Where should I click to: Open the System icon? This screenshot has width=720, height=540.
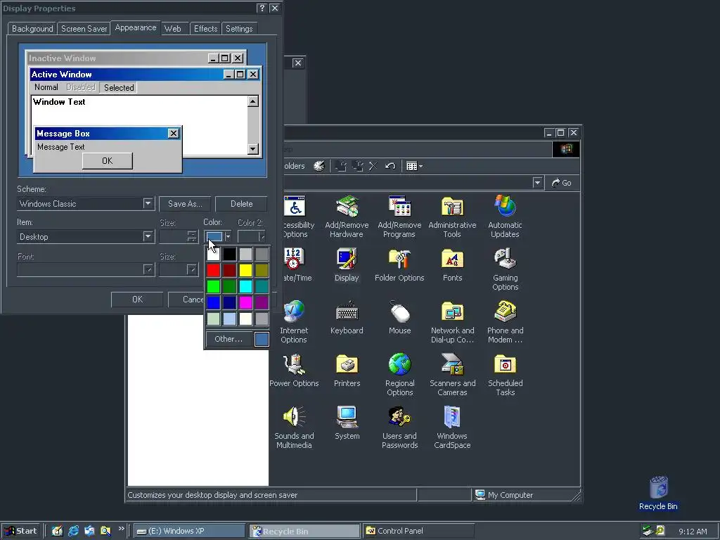click(x=347, y=423)
